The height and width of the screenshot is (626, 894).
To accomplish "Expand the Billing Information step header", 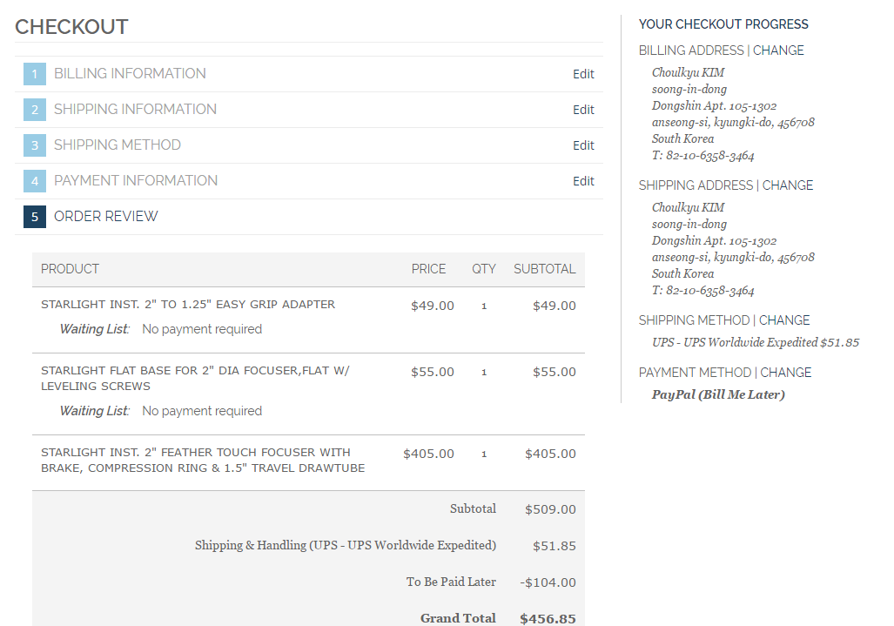I will pyautogui.click(x=130, y=74).
